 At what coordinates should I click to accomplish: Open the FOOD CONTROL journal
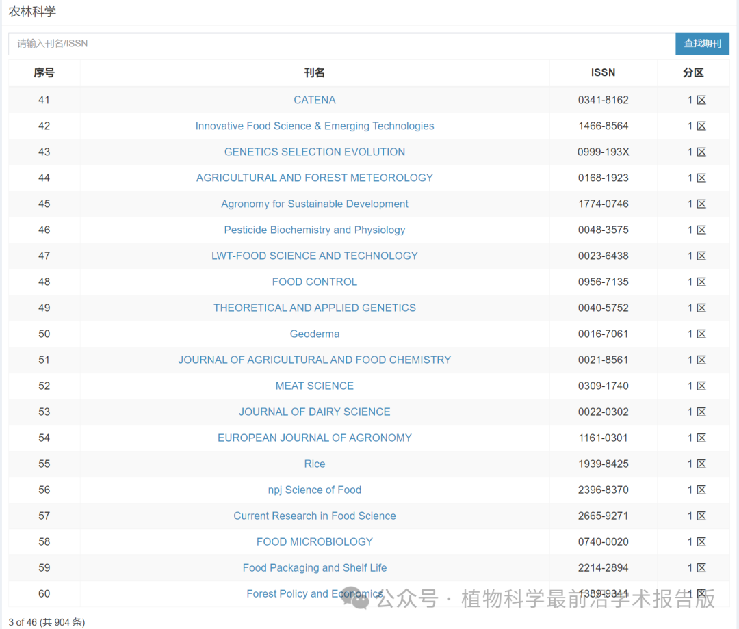(315, 282)
